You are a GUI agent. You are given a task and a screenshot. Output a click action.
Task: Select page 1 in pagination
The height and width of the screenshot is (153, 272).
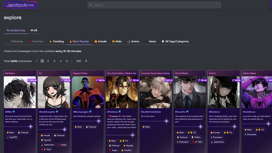tap(42, 61)
